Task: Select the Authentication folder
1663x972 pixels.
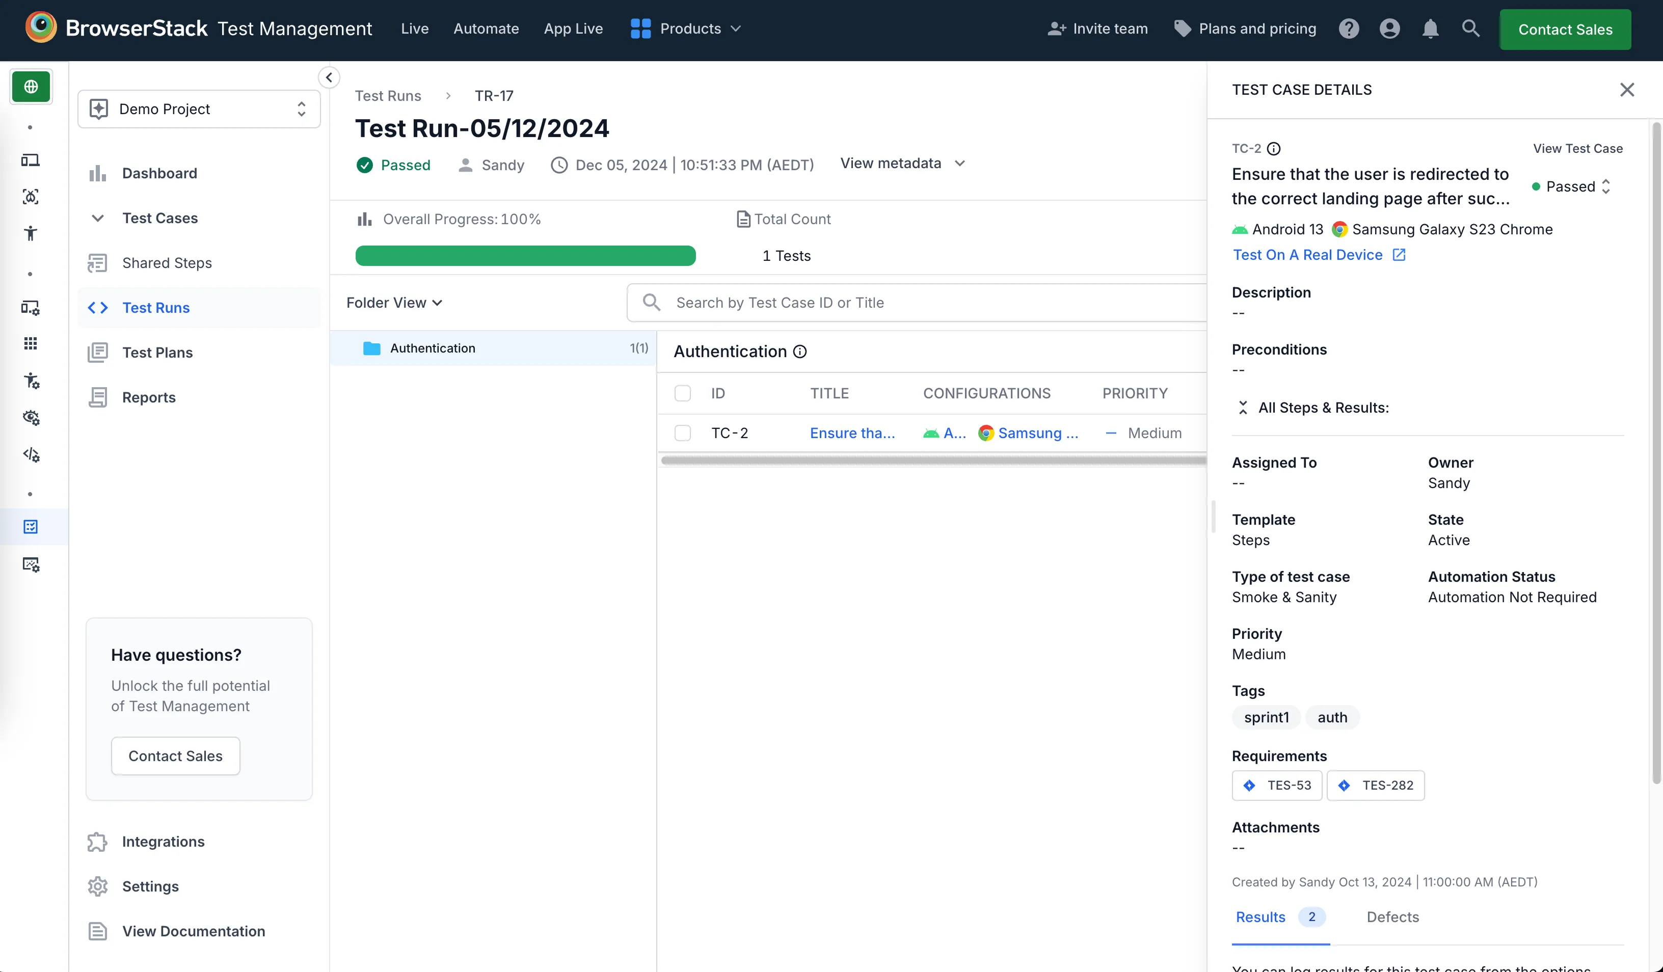Action: (x=494, y=348)
